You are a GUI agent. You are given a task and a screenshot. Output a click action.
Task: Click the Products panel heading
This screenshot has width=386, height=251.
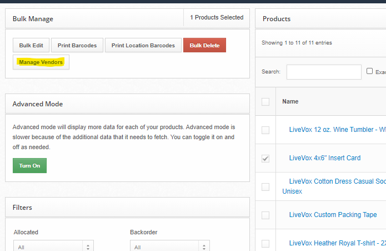coord(277,19)
